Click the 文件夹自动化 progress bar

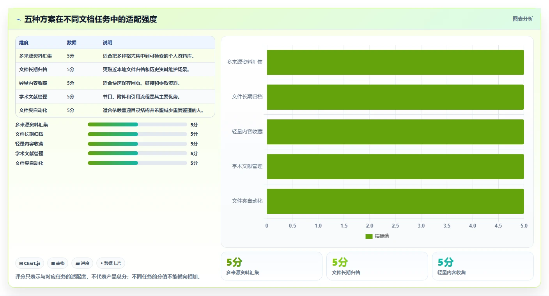[x=137, y=163]
